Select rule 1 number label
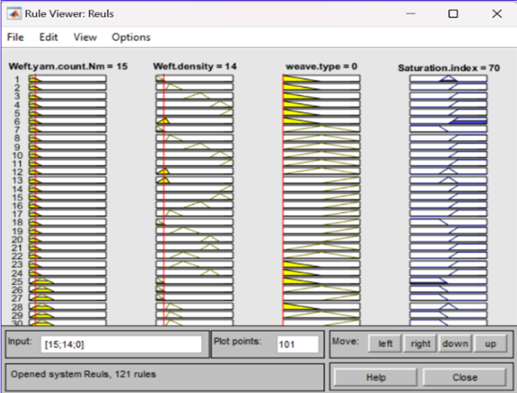This screenshot has width=517, height=393. [17, 79]
